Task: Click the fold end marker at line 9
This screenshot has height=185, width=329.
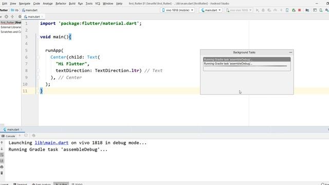Action: coord(39,78)
